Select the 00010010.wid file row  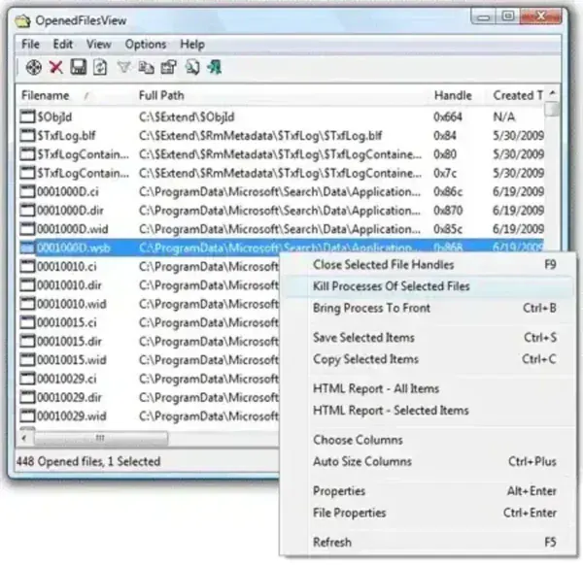pos(149,304)
